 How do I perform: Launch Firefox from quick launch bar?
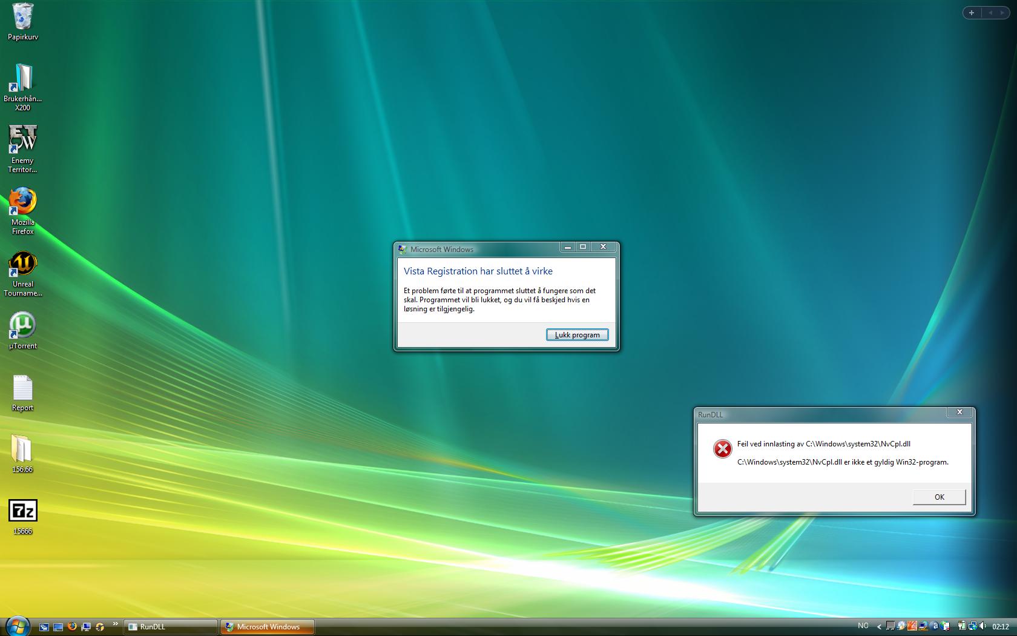pyautogui.click(x=72, y=626)
